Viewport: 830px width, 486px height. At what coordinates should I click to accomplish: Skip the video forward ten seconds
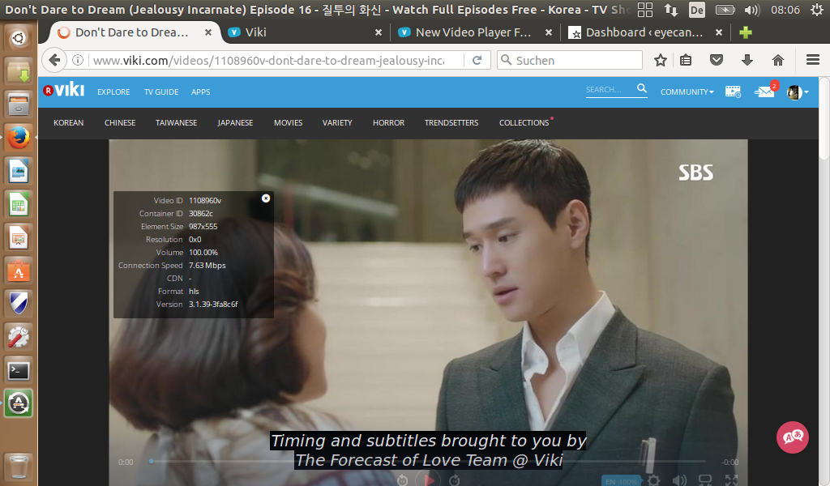coord(454,480)
